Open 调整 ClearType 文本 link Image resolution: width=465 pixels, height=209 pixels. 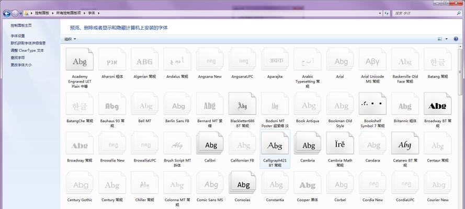pos(27,50)
